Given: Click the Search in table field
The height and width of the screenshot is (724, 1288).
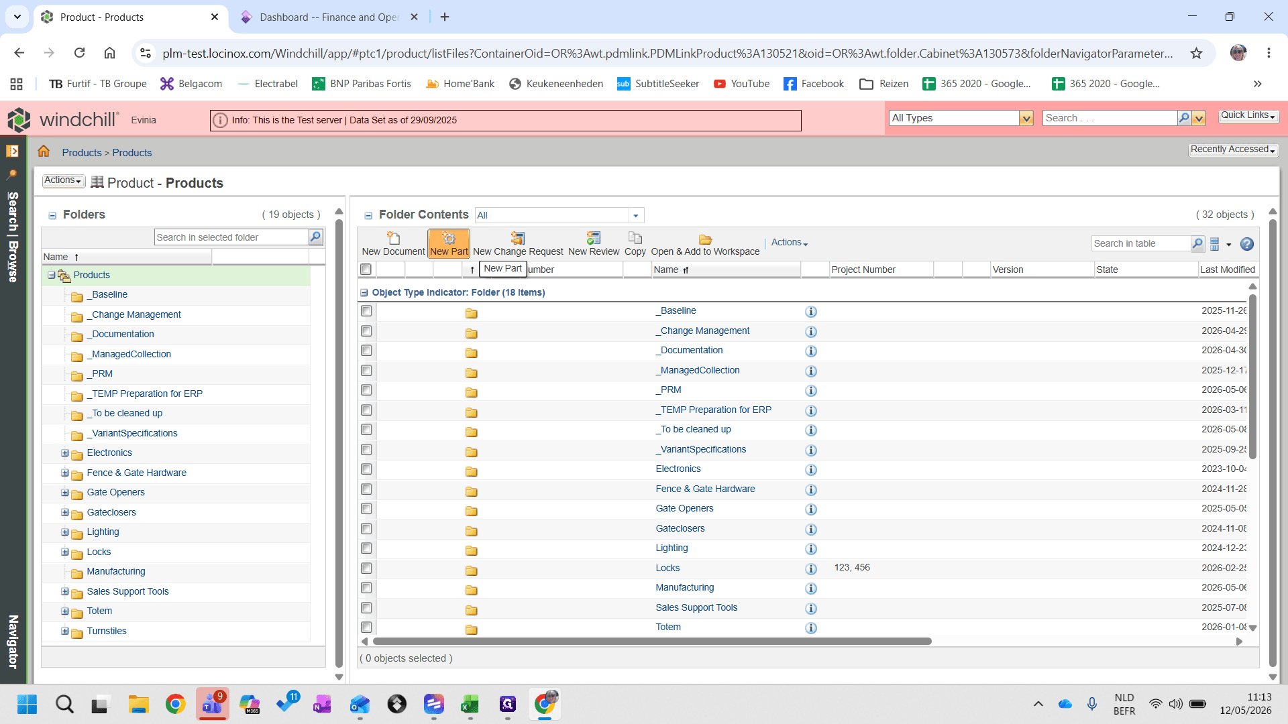Looking at the screenshot, I should coord(1141,244).
